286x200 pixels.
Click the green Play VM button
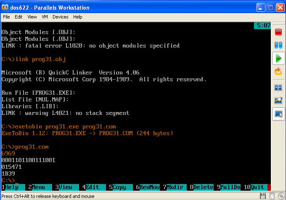278,58
